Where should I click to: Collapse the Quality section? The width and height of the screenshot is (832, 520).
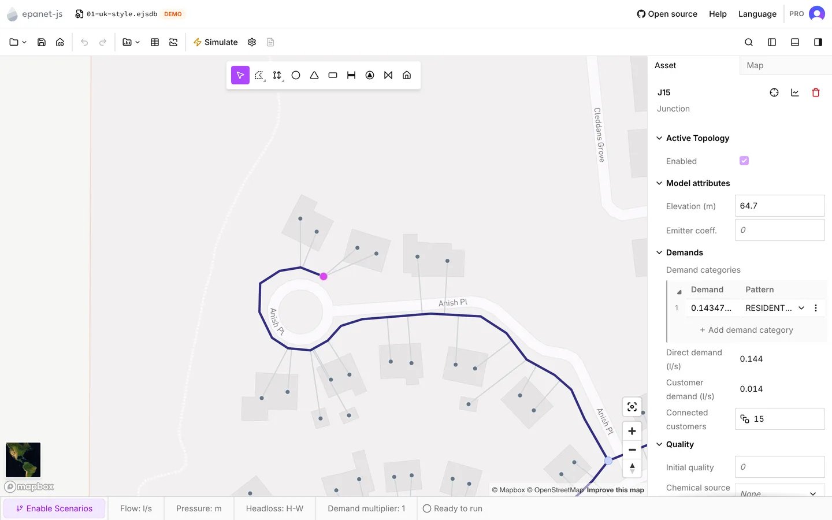[x=675, y=444]
